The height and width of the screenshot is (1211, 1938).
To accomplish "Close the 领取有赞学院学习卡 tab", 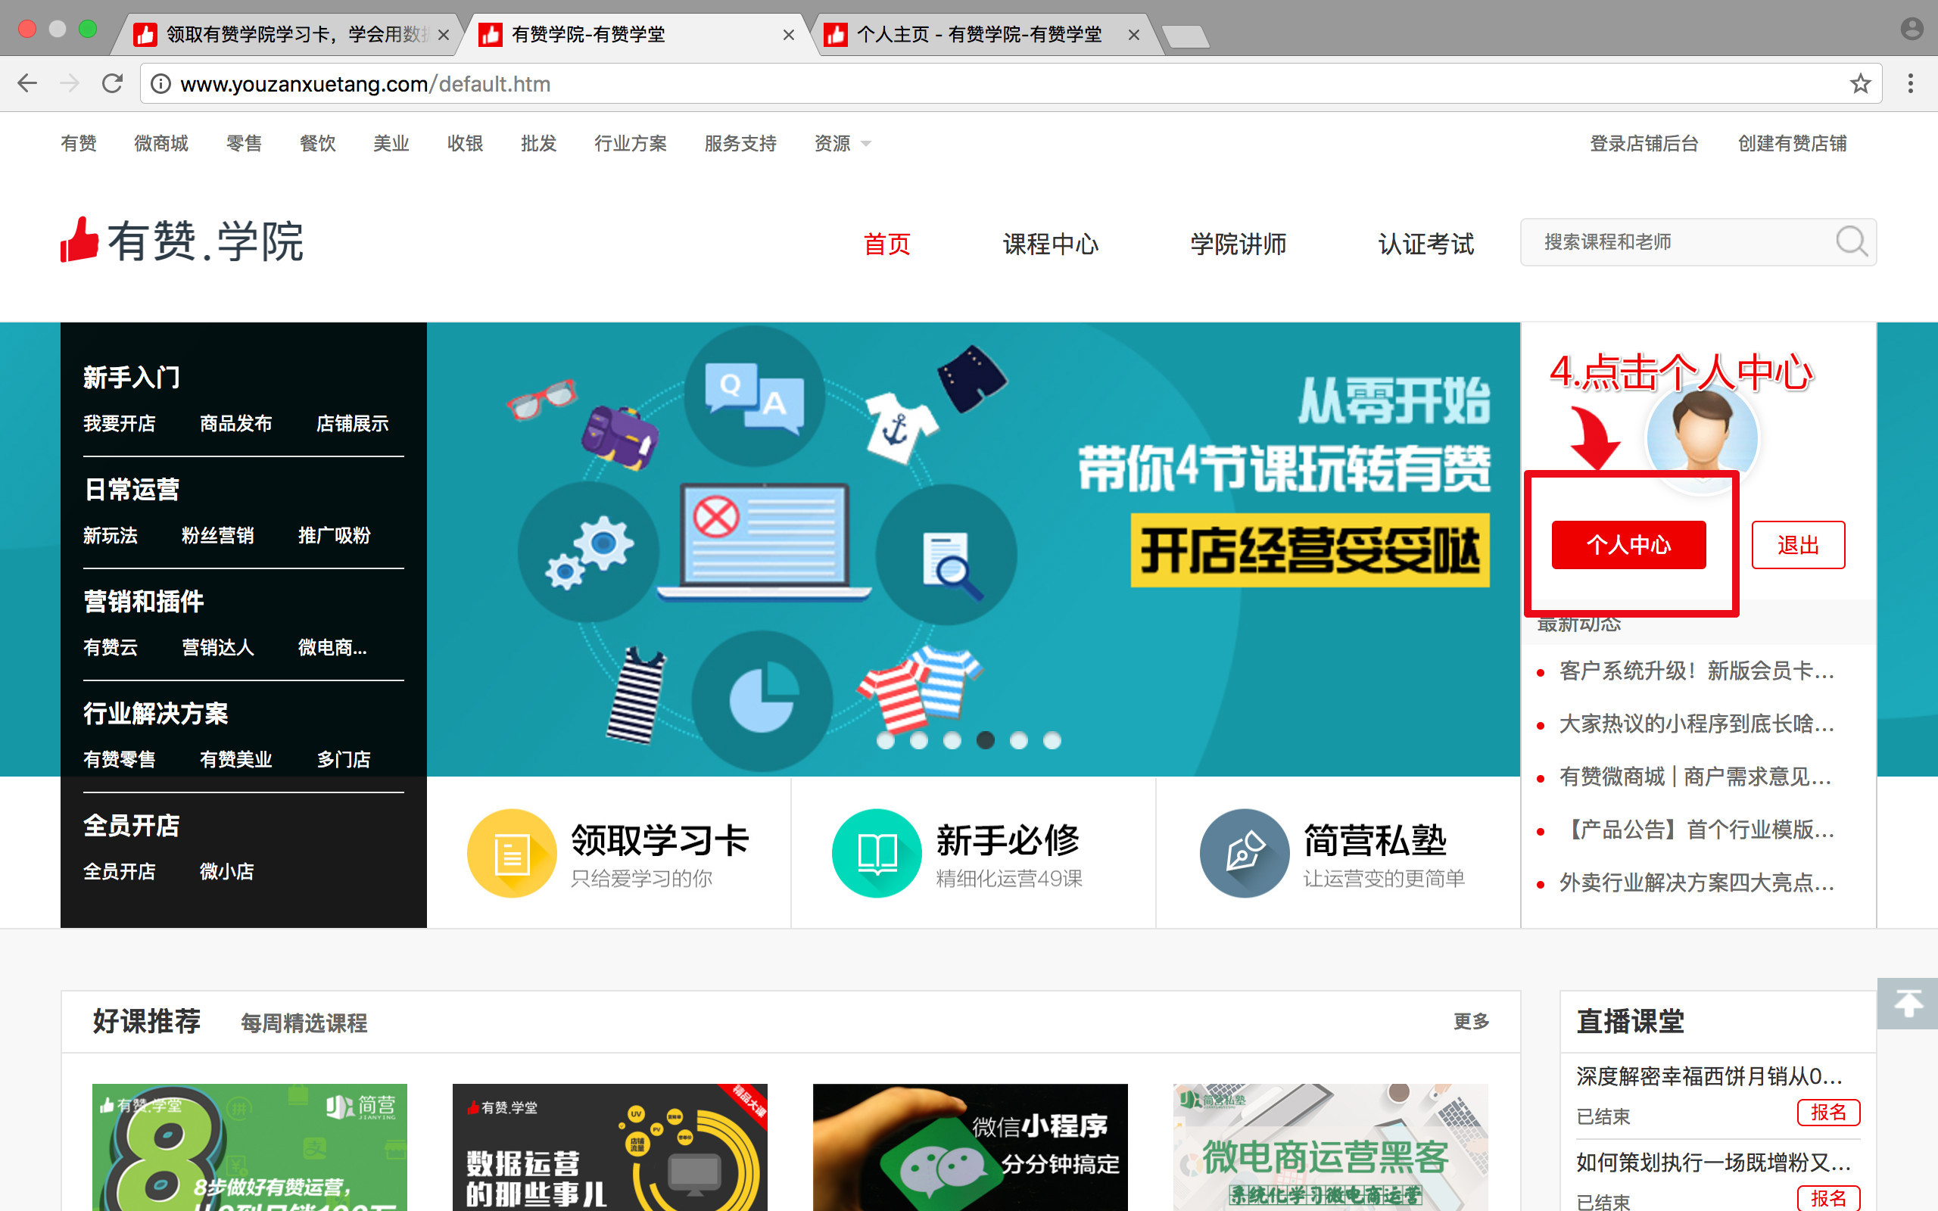I will [x=444, y=35].
